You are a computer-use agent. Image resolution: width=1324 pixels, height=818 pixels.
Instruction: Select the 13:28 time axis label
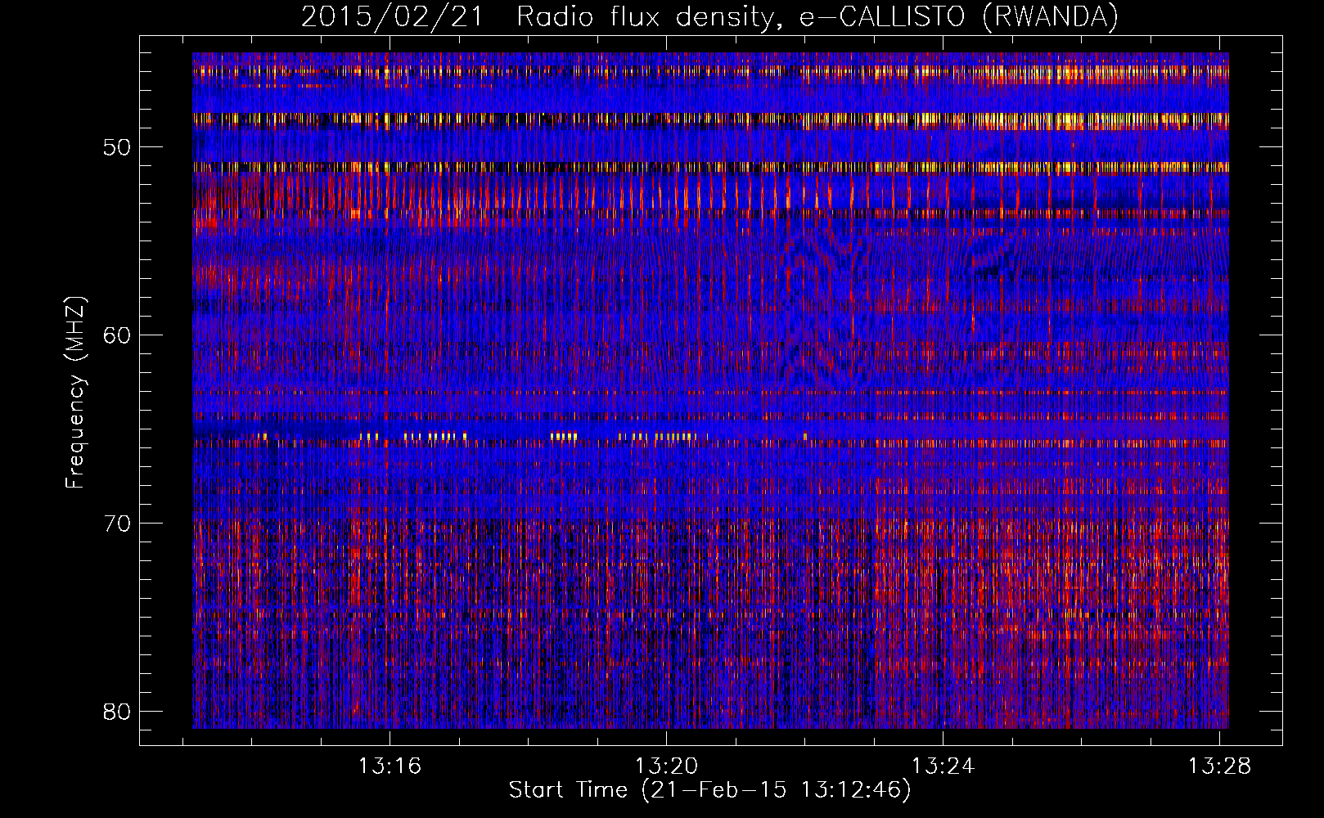click(x=1219, y=766)
